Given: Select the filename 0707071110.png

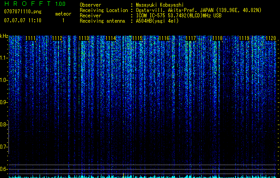Looking at the screenshot, I should pyautogui.click(x=23, y=12).
